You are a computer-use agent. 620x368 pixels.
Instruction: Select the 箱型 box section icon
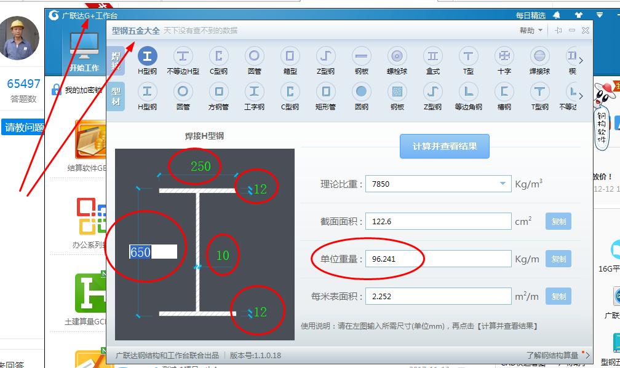[x=290, y=56]
